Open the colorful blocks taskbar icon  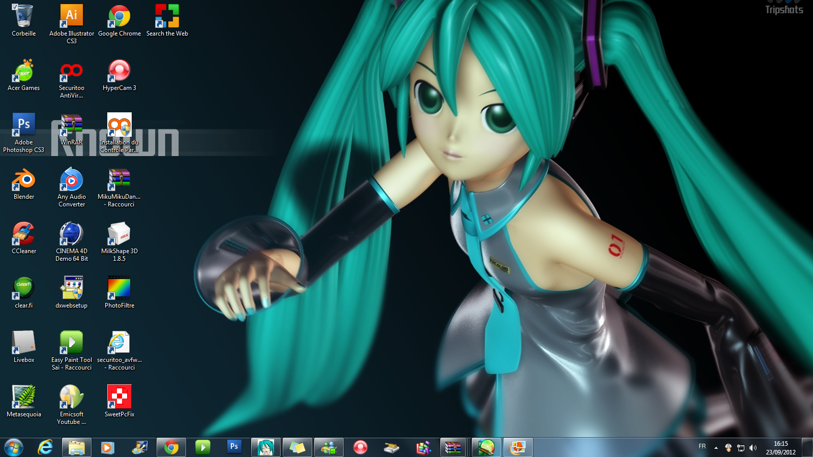[x=423, y=447]
